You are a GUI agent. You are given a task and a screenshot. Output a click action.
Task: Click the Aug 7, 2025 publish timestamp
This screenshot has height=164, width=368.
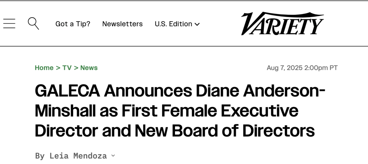coord(302,68)
